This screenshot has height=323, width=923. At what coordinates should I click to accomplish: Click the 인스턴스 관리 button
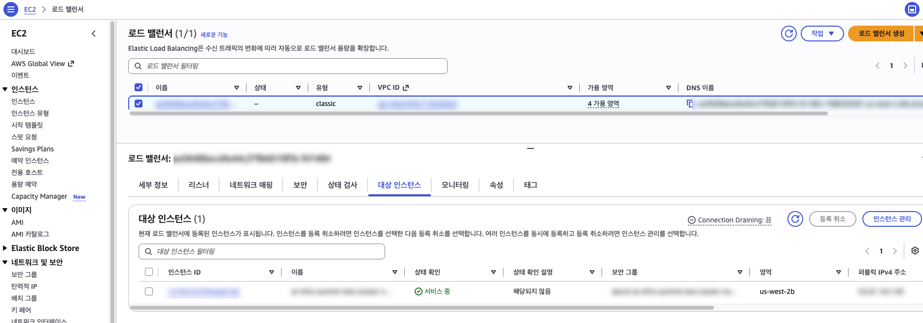(x=892, y=219)
